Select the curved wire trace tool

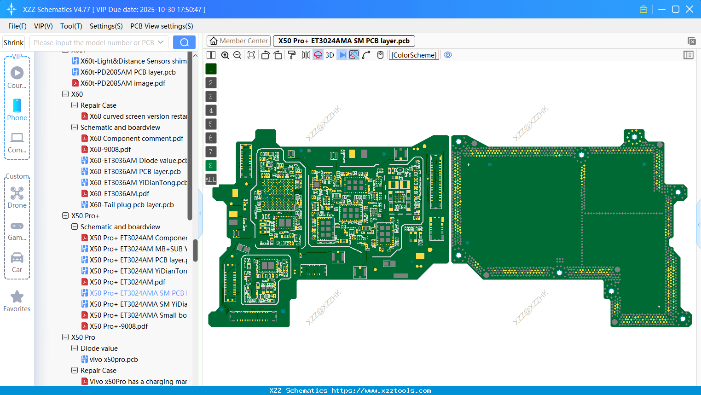point(366,55)
